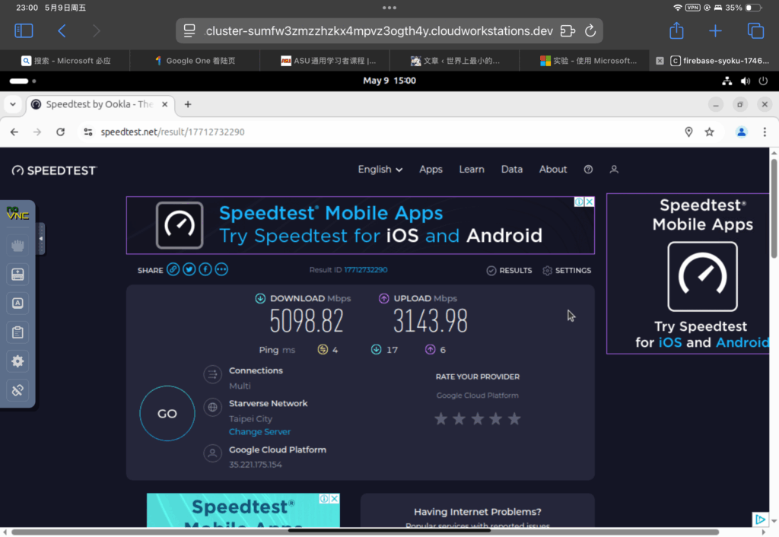This screenshot has width=779, height=537.
Task: Collapse the noVNC control bar handle
Action: coord(41,238)
